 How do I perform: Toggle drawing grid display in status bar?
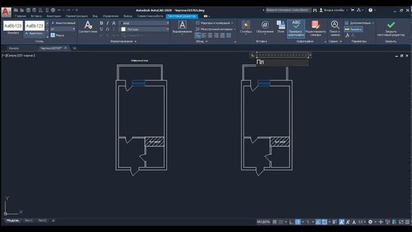pyautogui.click(x=275, y=222)
